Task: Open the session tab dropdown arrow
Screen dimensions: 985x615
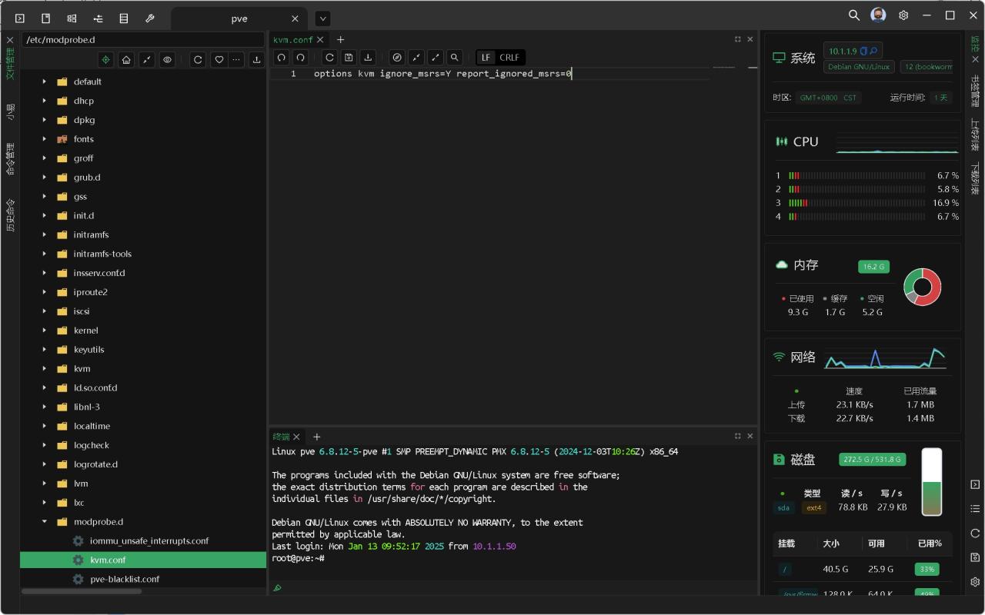Action: [x=323, y=18]
